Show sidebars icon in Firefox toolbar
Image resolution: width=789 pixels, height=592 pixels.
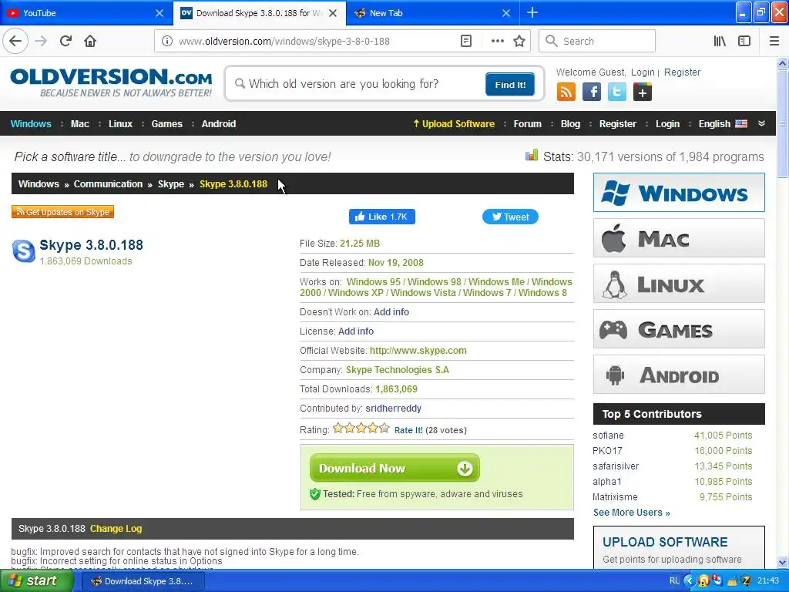tap(744, 42)
